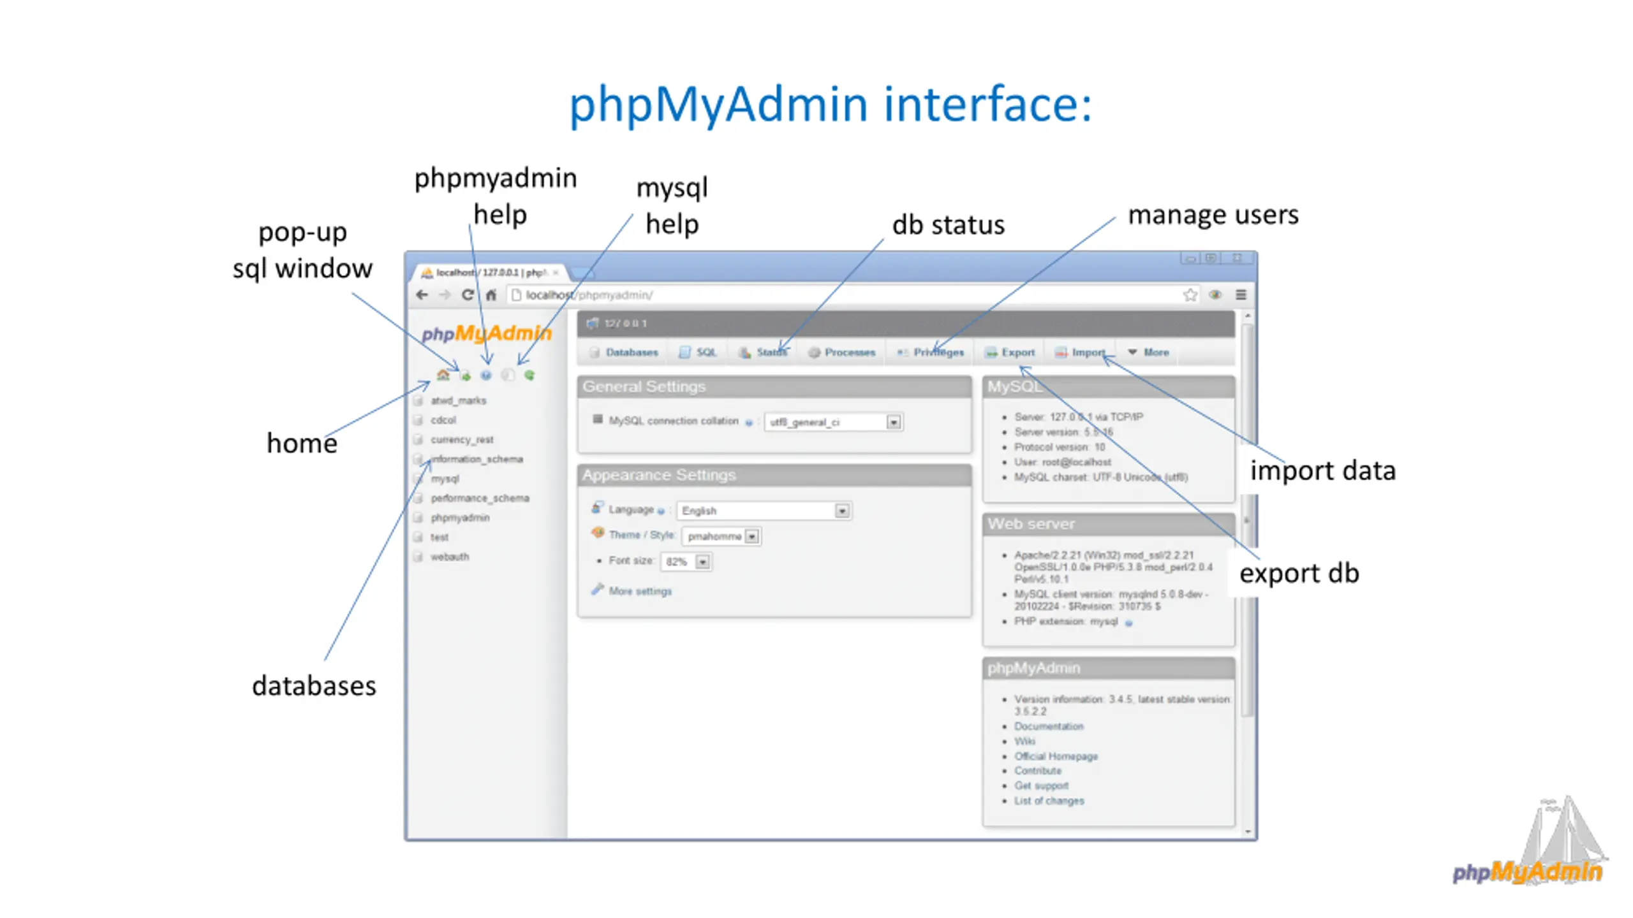Click the server icon beside 127.0.0.1
This screenshot has width=1633, height=918.
(593, 323)
